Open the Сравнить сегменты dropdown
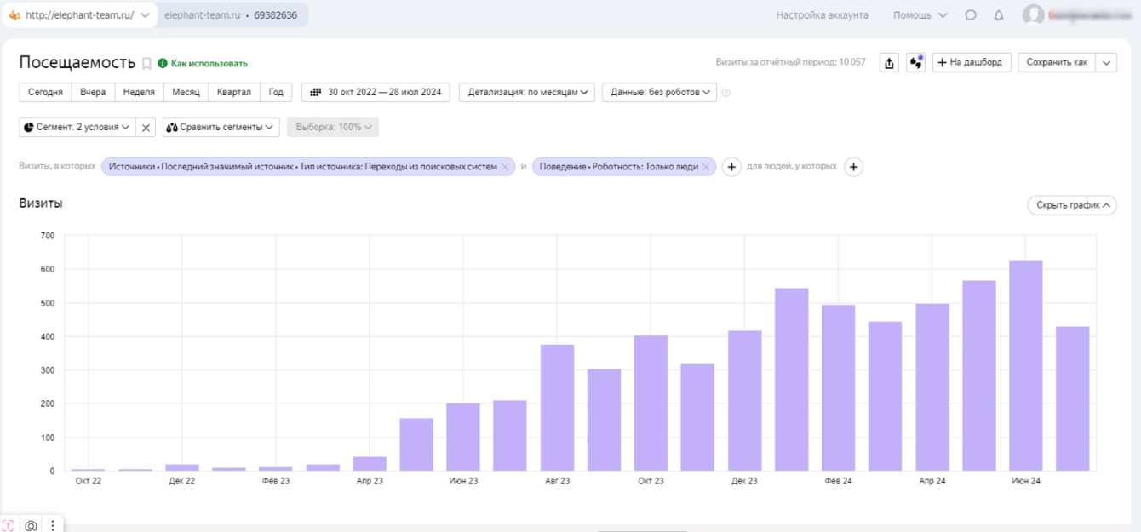The height and width of the screenshot is (532, 1141). click(x=221, y=128)
